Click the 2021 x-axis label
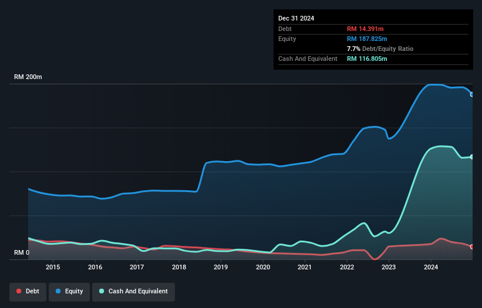Image resolution: width=482 pixels, height=308 pixels. click(x=305, y=267)
